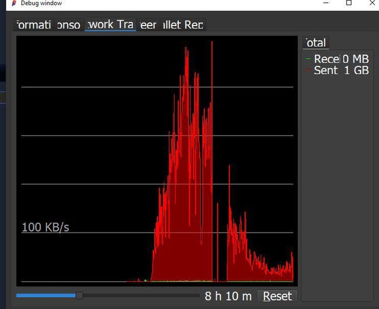Click the Reset button
Viewport: 379px width, 309px height.
point(277,296)
